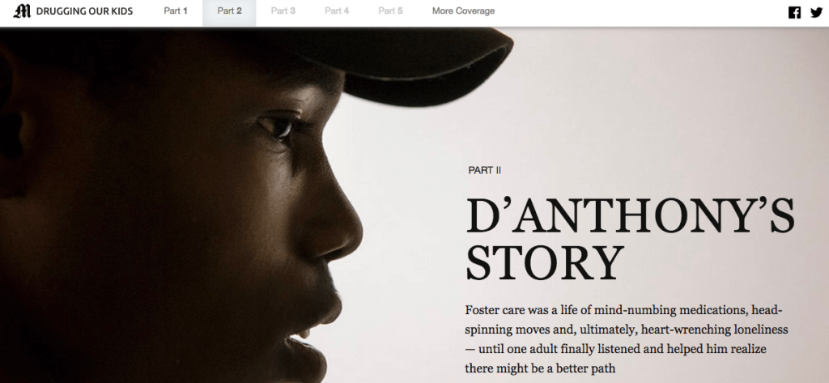Share the story on Facebook
Viewport: 829px width, 383px height.
click(794, 12)
